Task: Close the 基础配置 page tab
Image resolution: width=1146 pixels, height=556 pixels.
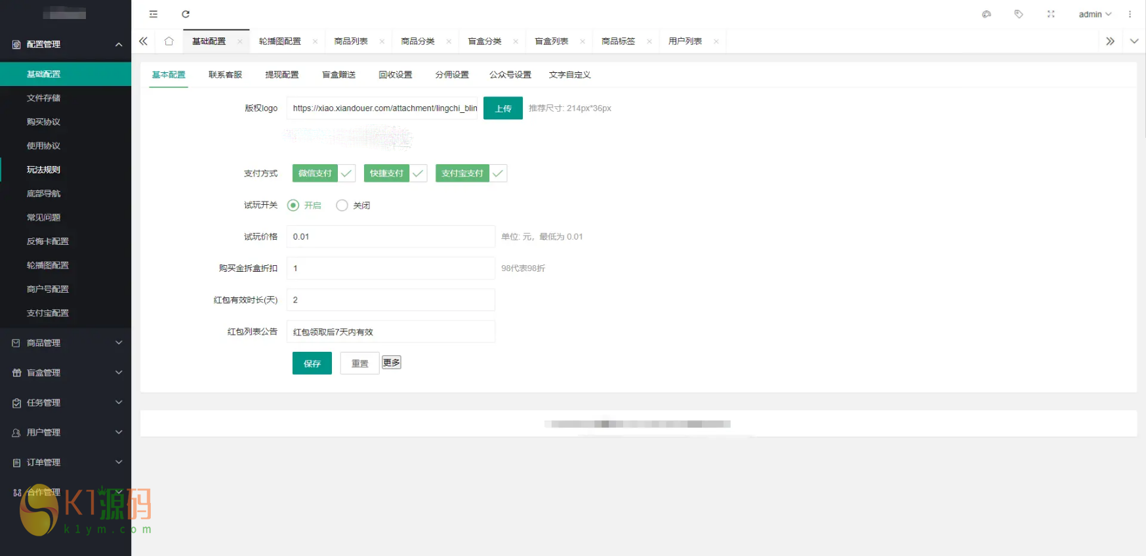Action: (x=240, y=41)
